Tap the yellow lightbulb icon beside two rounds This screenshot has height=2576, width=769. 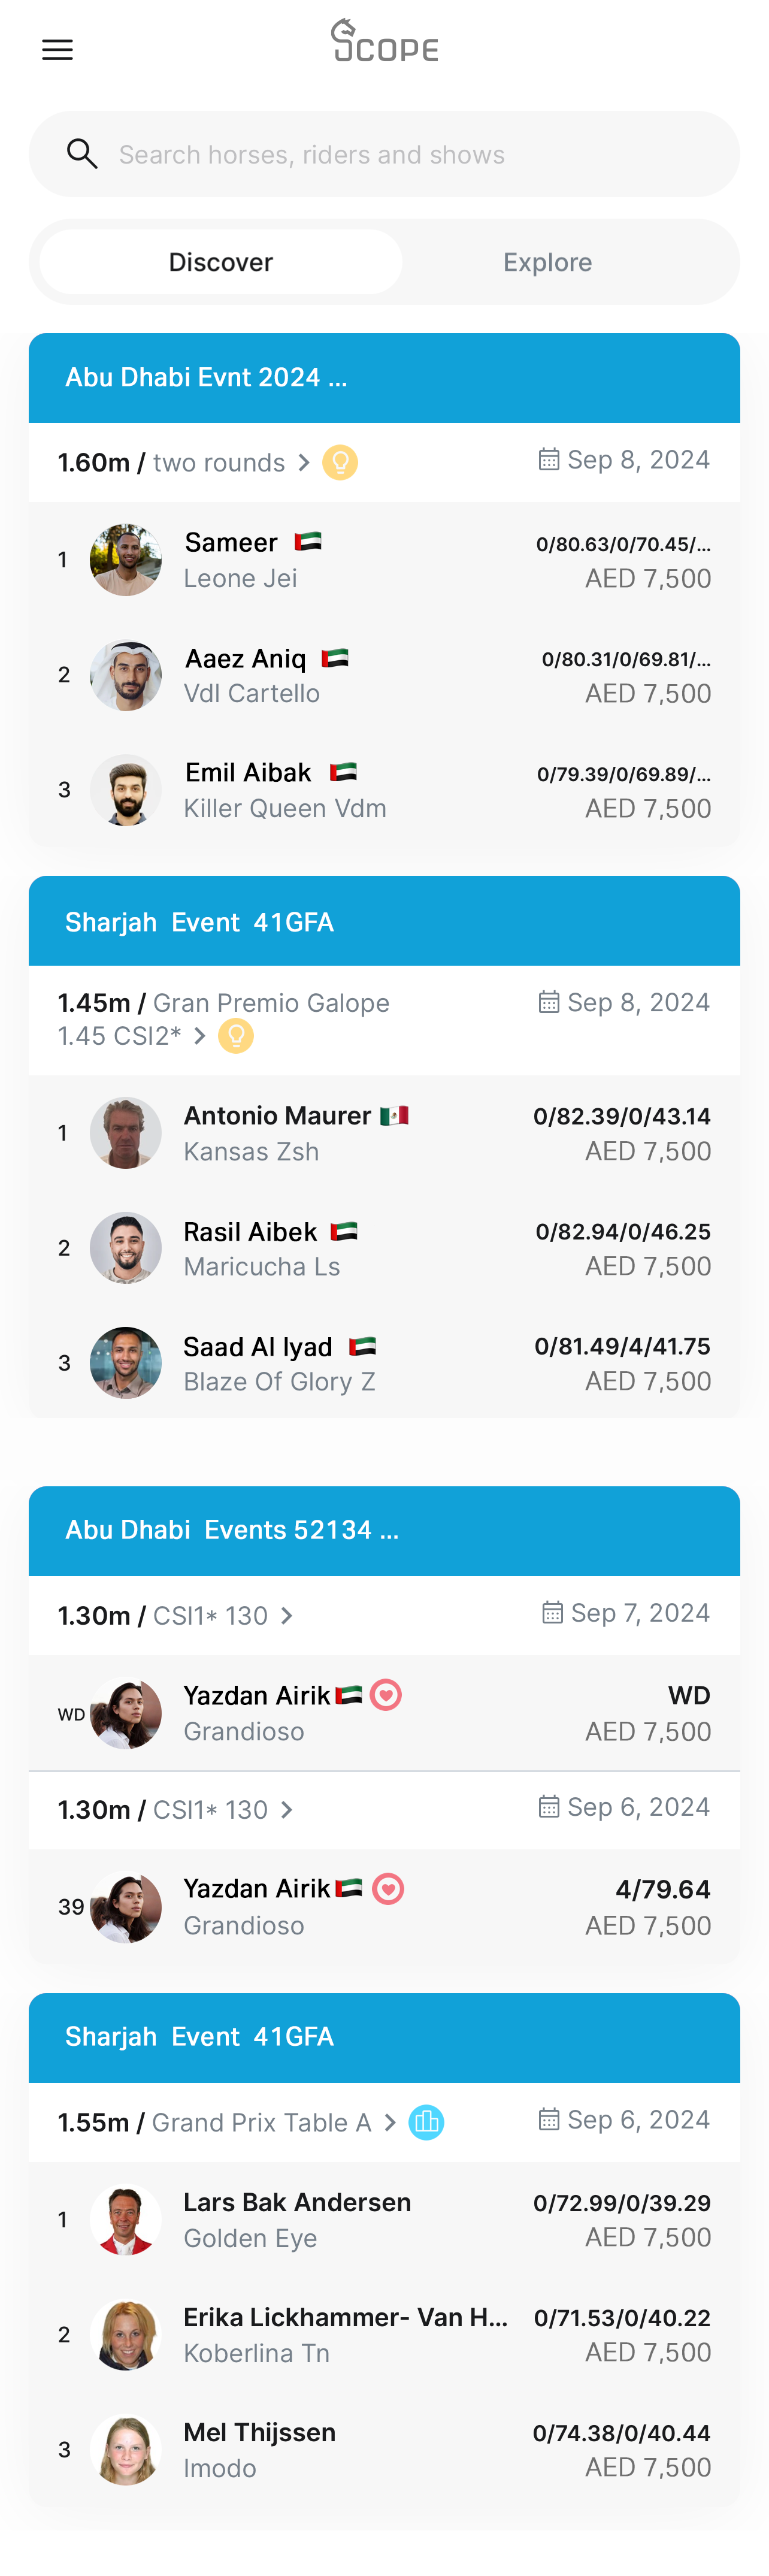[x=340, y=462]
